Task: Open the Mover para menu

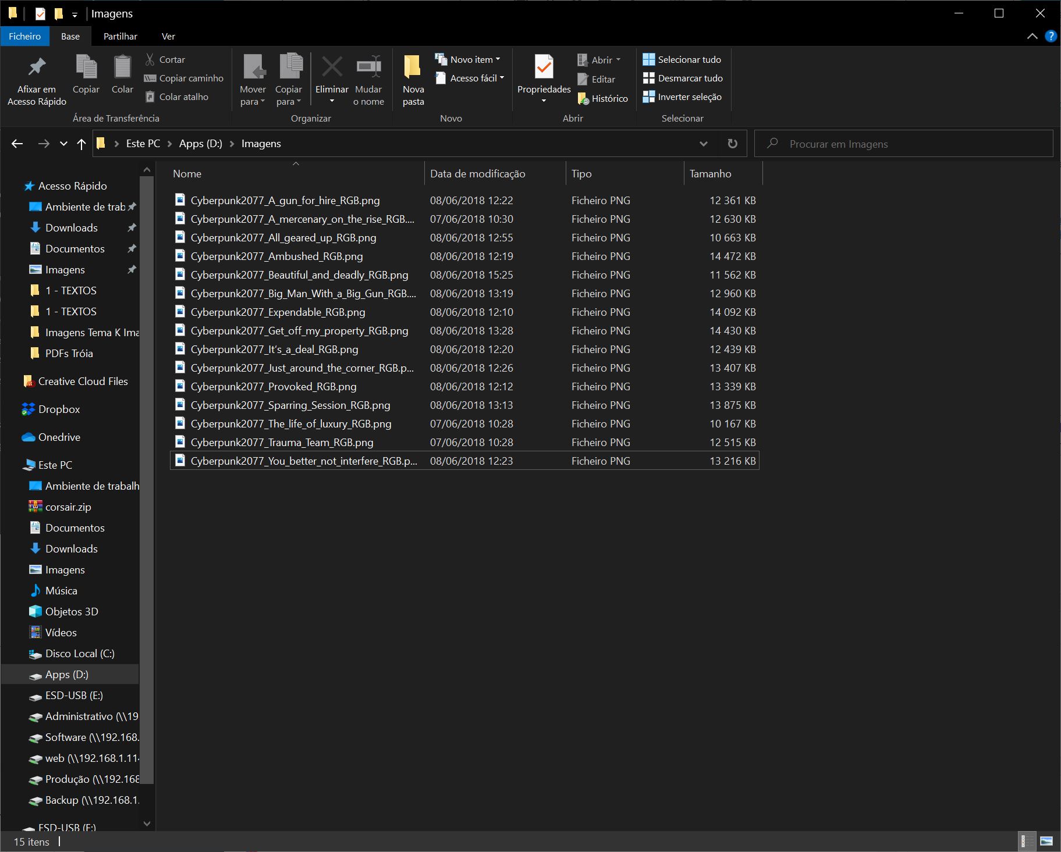Action: (x=253, y=81)
